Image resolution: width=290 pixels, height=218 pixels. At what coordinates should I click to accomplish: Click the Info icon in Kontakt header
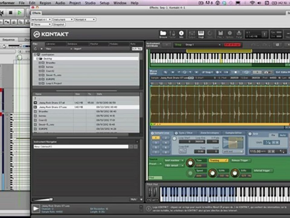[181, 34]
